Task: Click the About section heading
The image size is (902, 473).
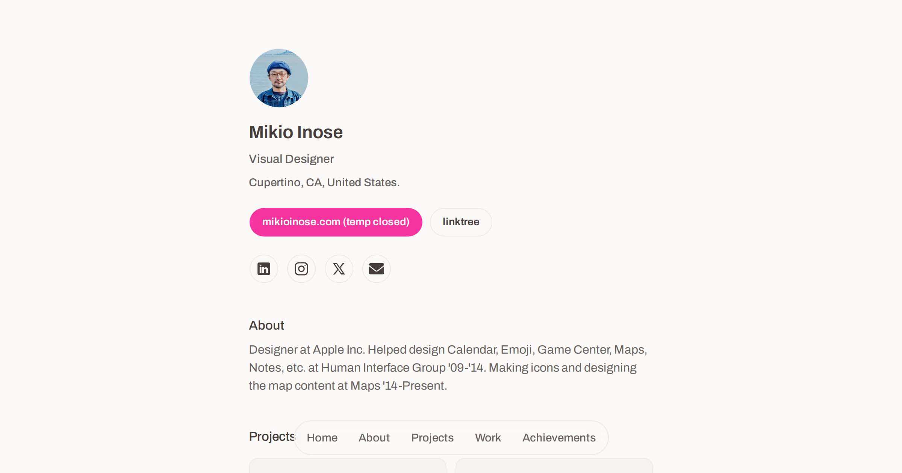Action: 266,325
